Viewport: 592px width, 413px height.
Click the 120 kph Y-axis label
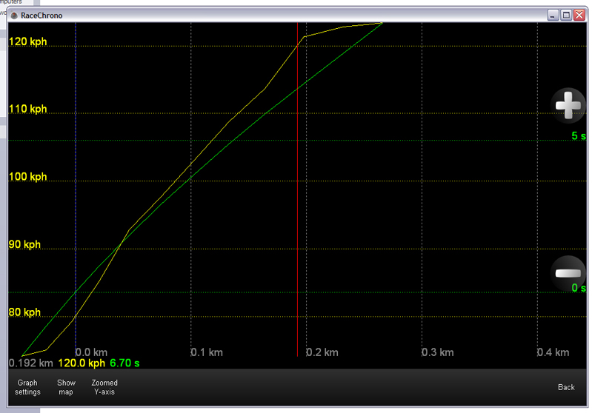[x=27, y=41]
